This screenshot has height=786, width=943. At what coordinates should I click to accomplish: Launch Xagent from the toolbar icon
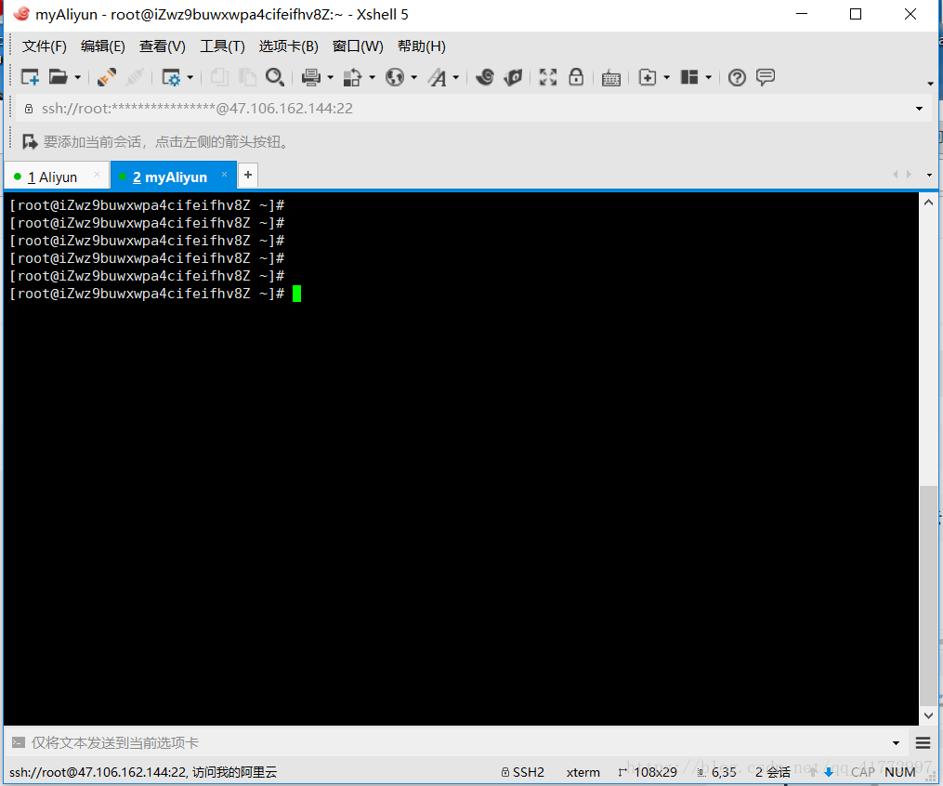[513, 77]
